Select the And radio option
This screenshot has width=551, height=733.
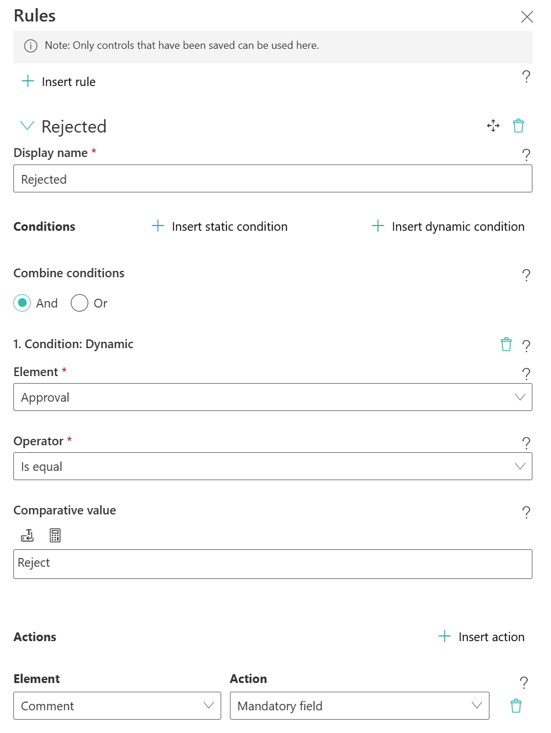(22, 303)
